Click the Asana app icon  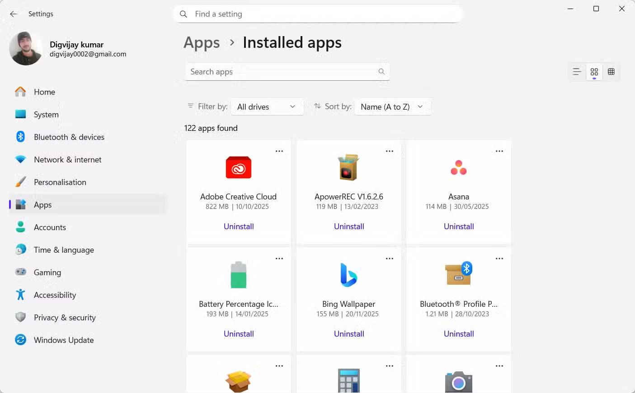point(458,167)
